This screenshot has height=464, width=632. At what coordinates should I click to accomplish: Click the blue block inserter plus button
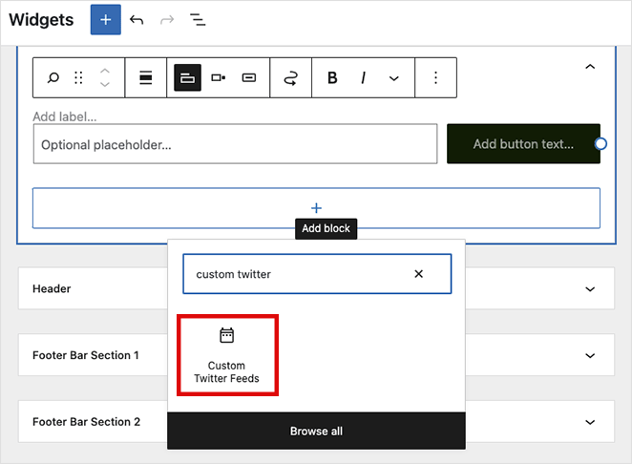click(x=106, y=20)
